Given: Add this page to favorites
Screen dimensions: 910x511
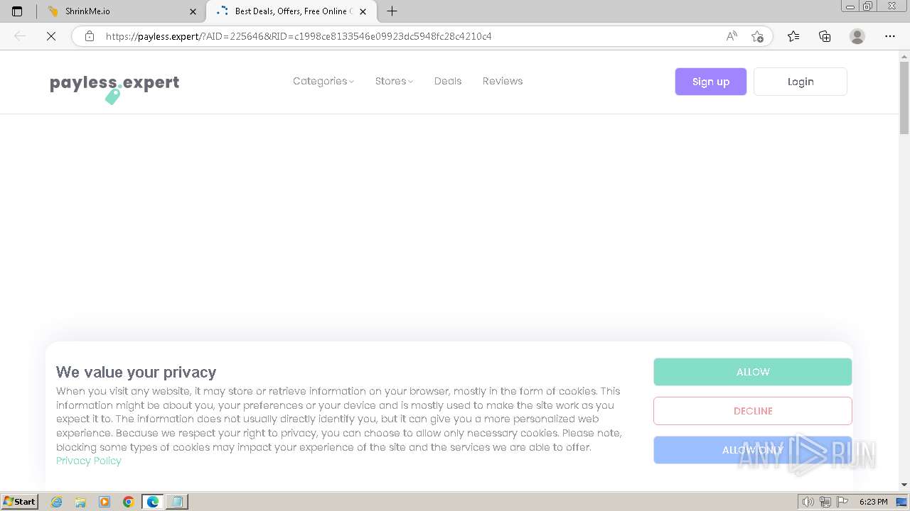Looking at the screenshot, I should tap(757, 36).
